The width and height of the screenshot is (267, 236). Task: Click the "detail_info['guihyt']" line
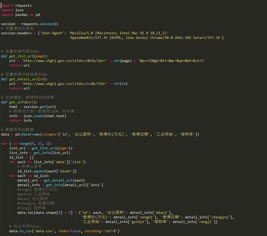149,222
